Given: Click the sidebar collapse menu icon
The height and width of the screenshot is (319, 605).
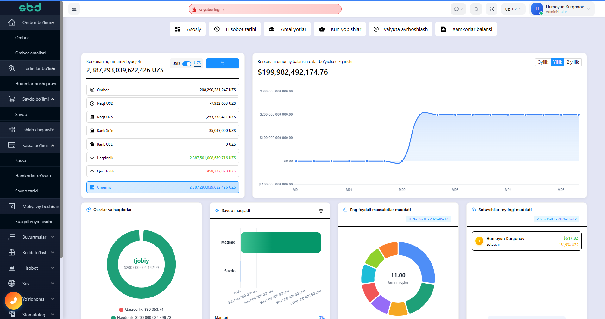Looking at the screenshot, I should pyautogui.click(x=74, y=9).
